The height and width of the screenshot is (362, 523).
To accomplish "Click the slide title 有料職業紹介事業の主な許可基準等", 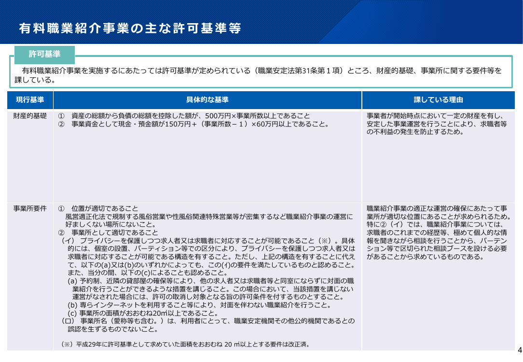I will 130,28.
